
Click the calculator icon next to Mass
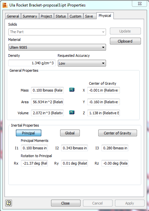click(72, 90)
